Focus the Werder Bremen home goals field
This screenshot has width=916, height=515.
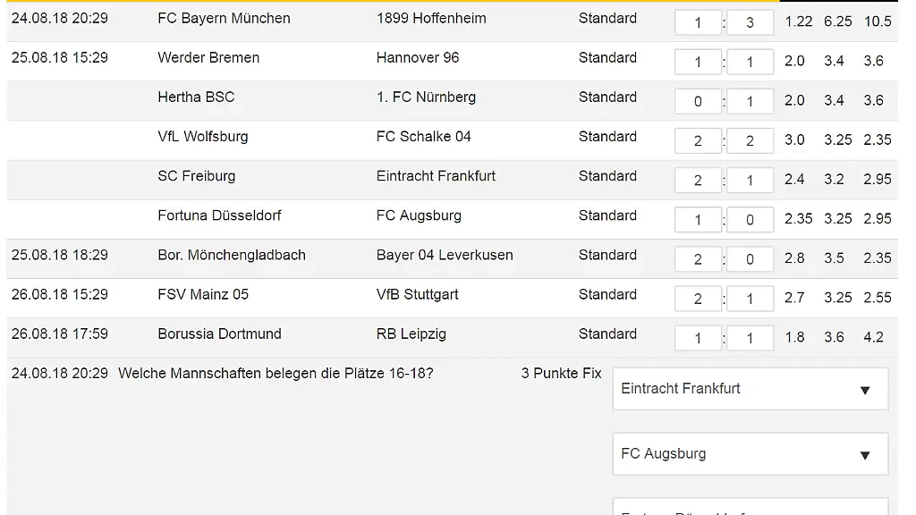point(698,62)
